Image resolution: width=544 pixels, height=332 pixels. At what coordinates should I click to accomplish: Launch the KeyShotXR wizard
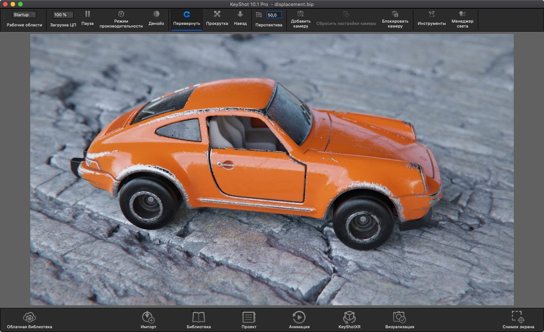tap(349, 319)
